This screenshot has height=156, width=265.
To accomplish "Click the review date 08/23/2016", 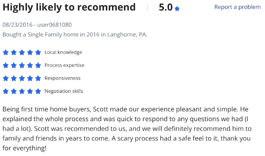I will click(x=17, y=25).
